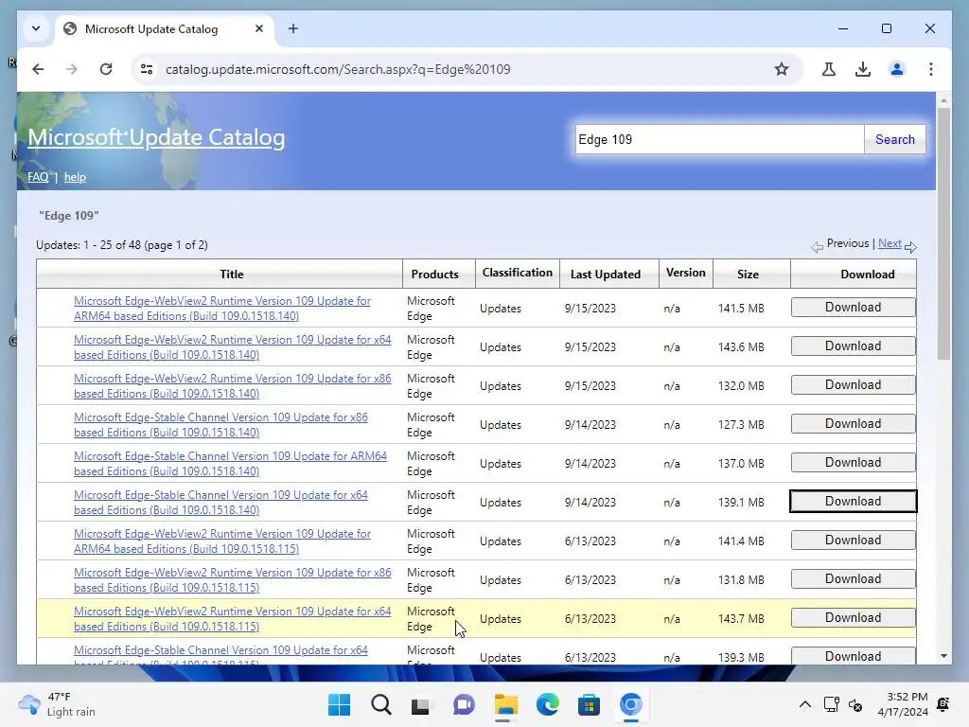969x727 pixels.
Task: Open a new browser tab
Action: [x=293, y=28]
